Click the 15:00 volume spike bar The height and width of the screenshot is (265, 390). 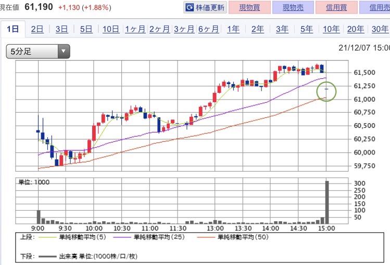pyautogui.click(x=327, y=202)
